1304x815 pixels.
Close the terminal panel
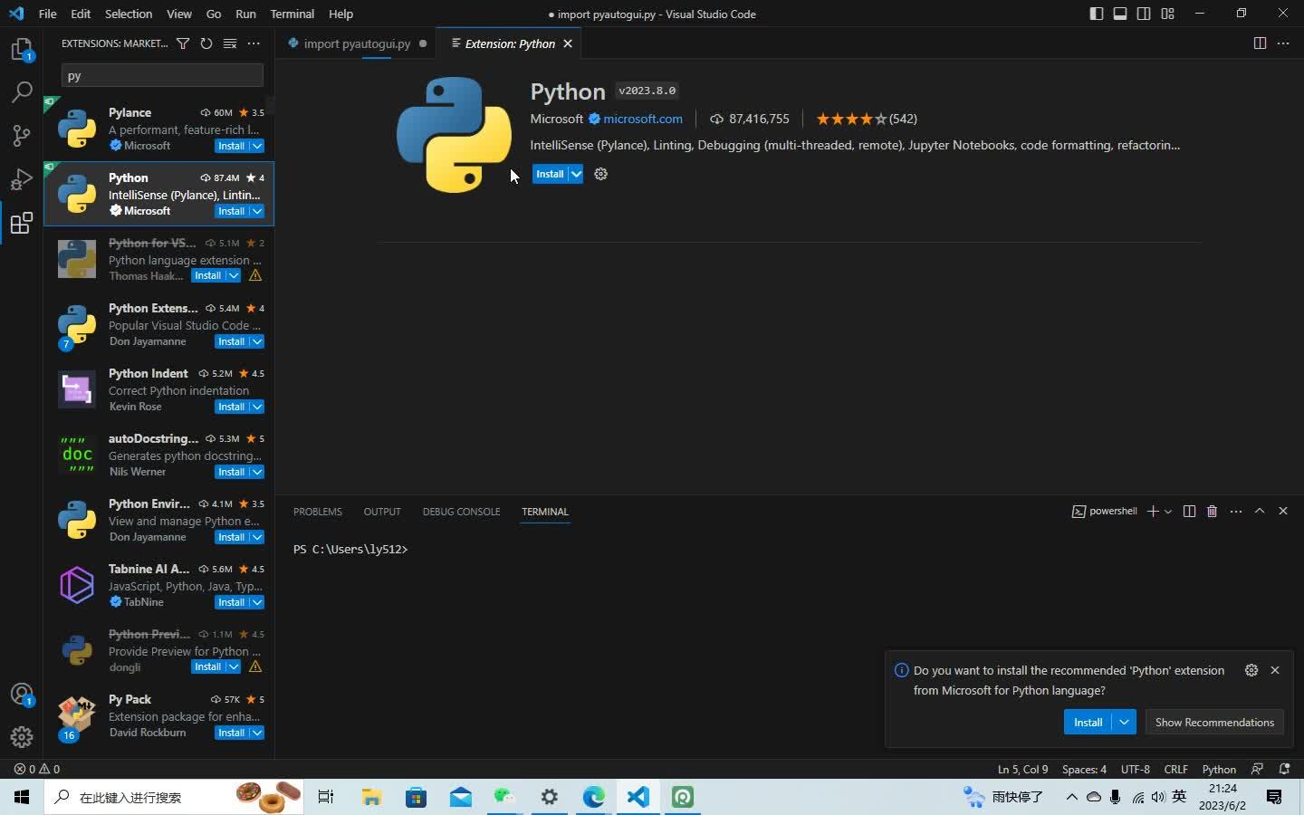click(1283, 512)
